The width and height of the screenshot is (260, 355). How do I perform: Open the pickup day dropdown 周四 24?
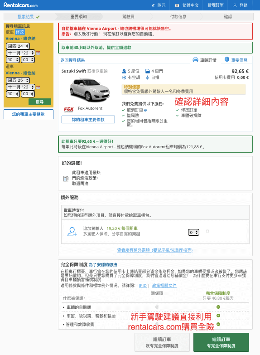[x=18, y=46]
